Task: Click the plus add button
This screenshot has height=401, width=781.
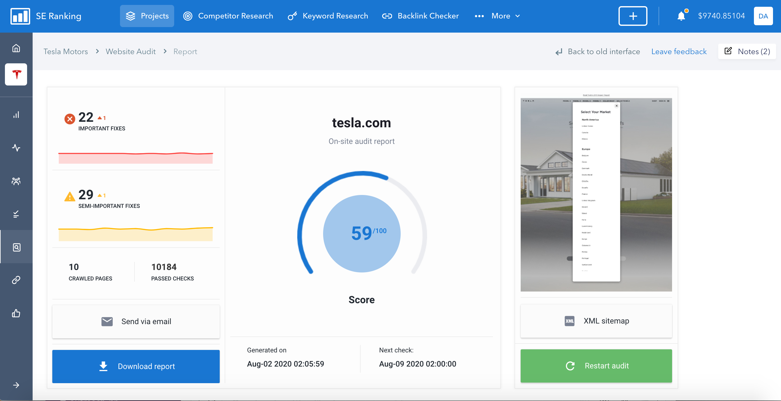Action: 633,16
